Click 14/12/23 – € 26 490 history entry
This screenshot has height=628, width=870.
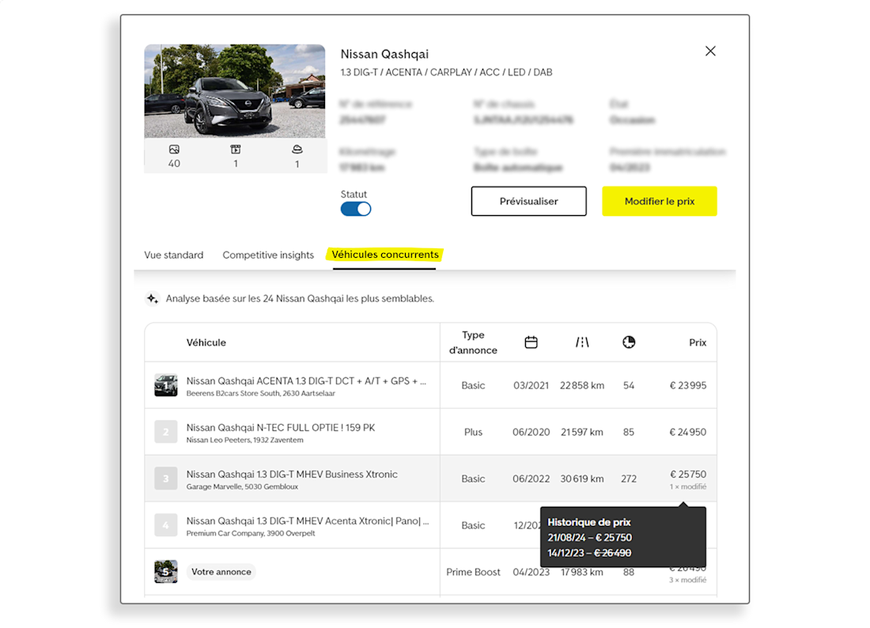pyautogui.click(x=590, y=553)
